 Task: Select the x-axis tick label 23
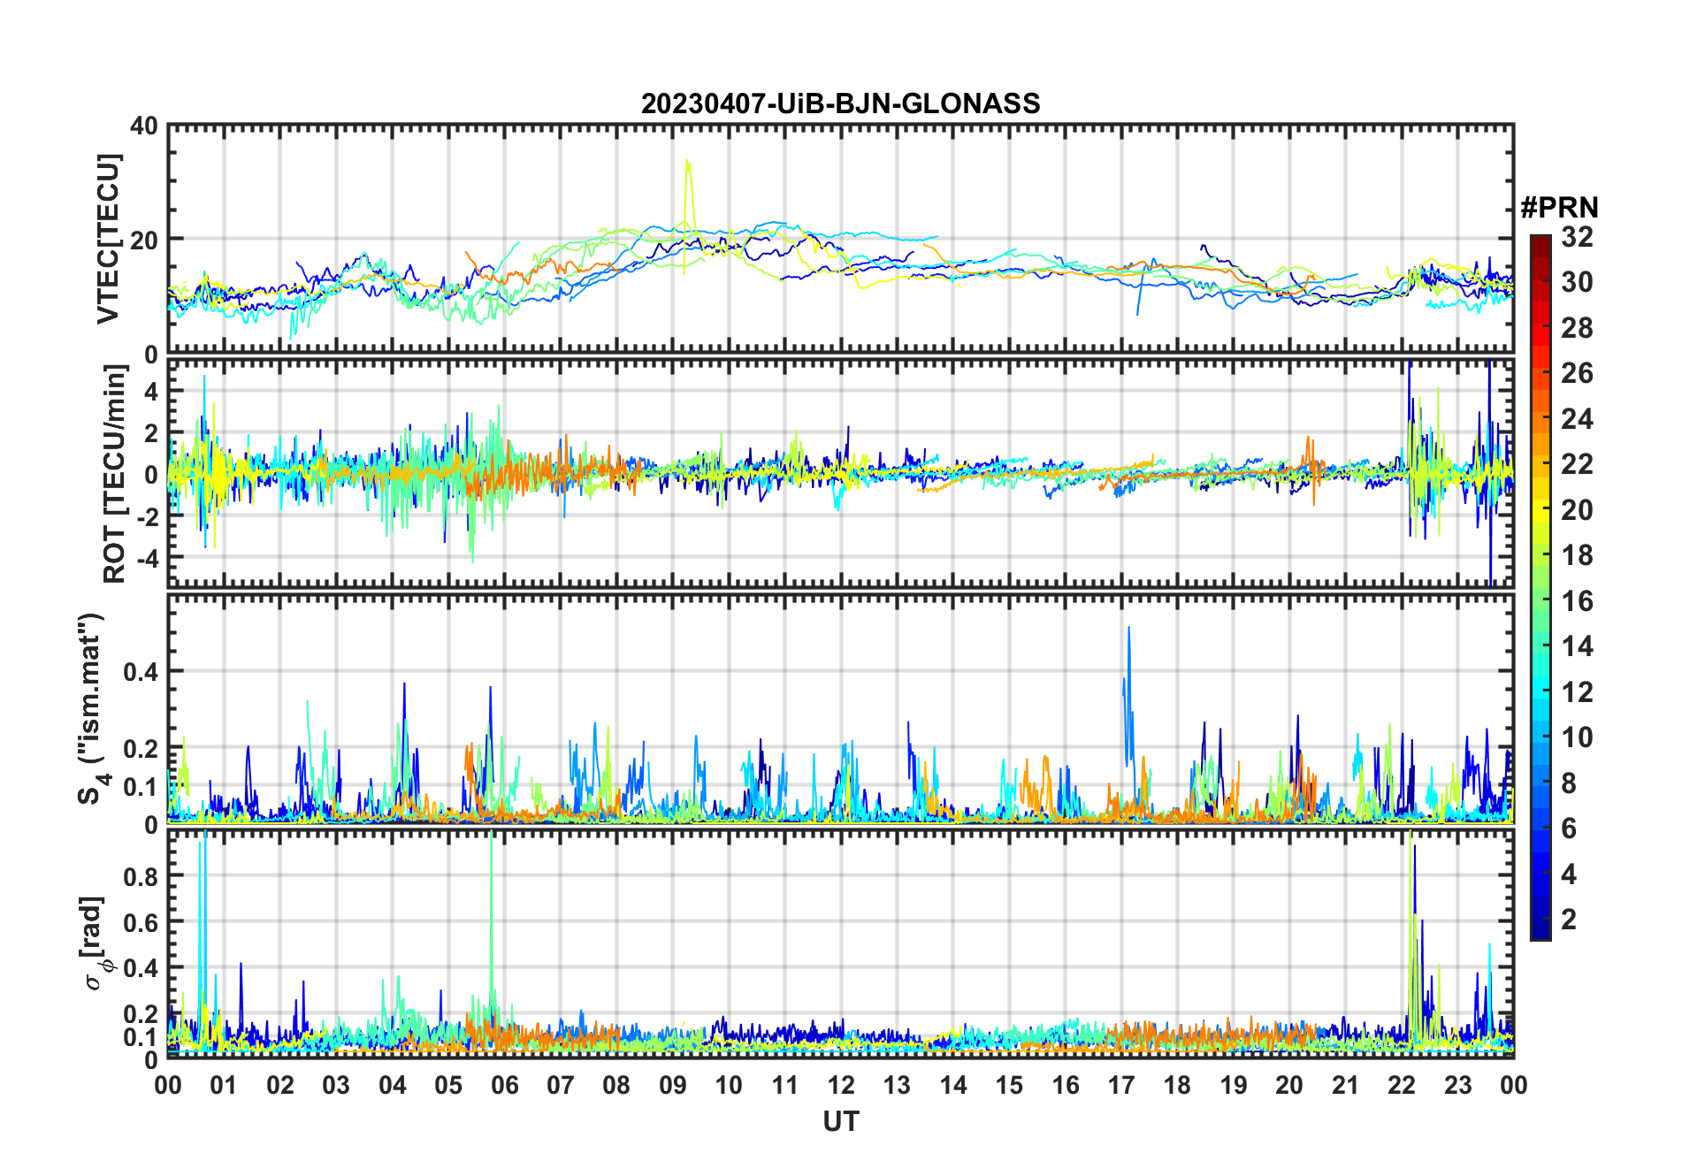(x=1457, y=1085)
